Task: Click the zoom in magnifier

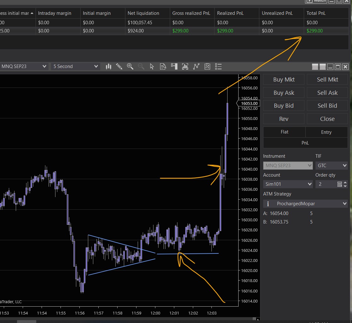Action: tap(130, 66)
